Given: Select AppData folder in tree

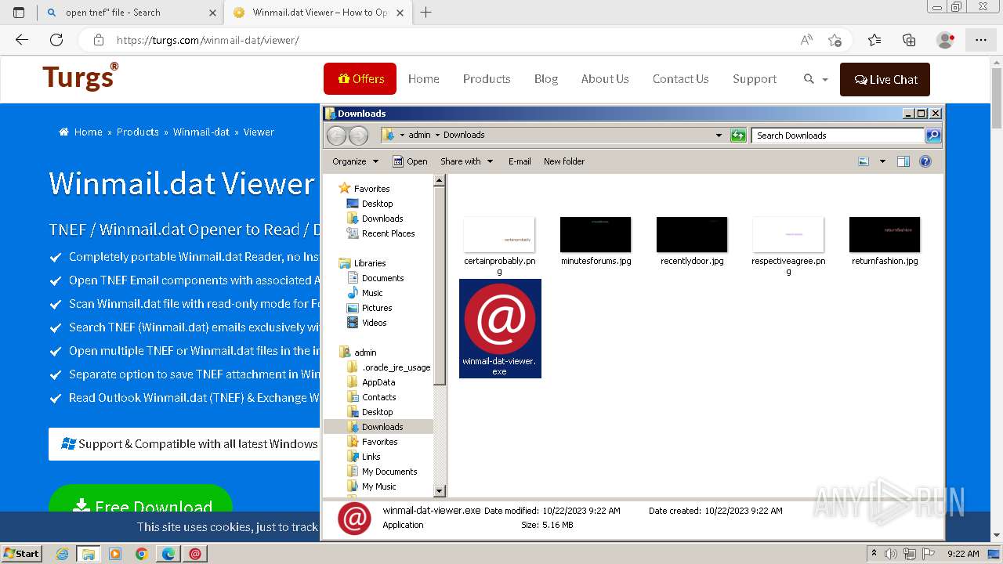Looking at the screenshot, I should (x=378, y=382).
